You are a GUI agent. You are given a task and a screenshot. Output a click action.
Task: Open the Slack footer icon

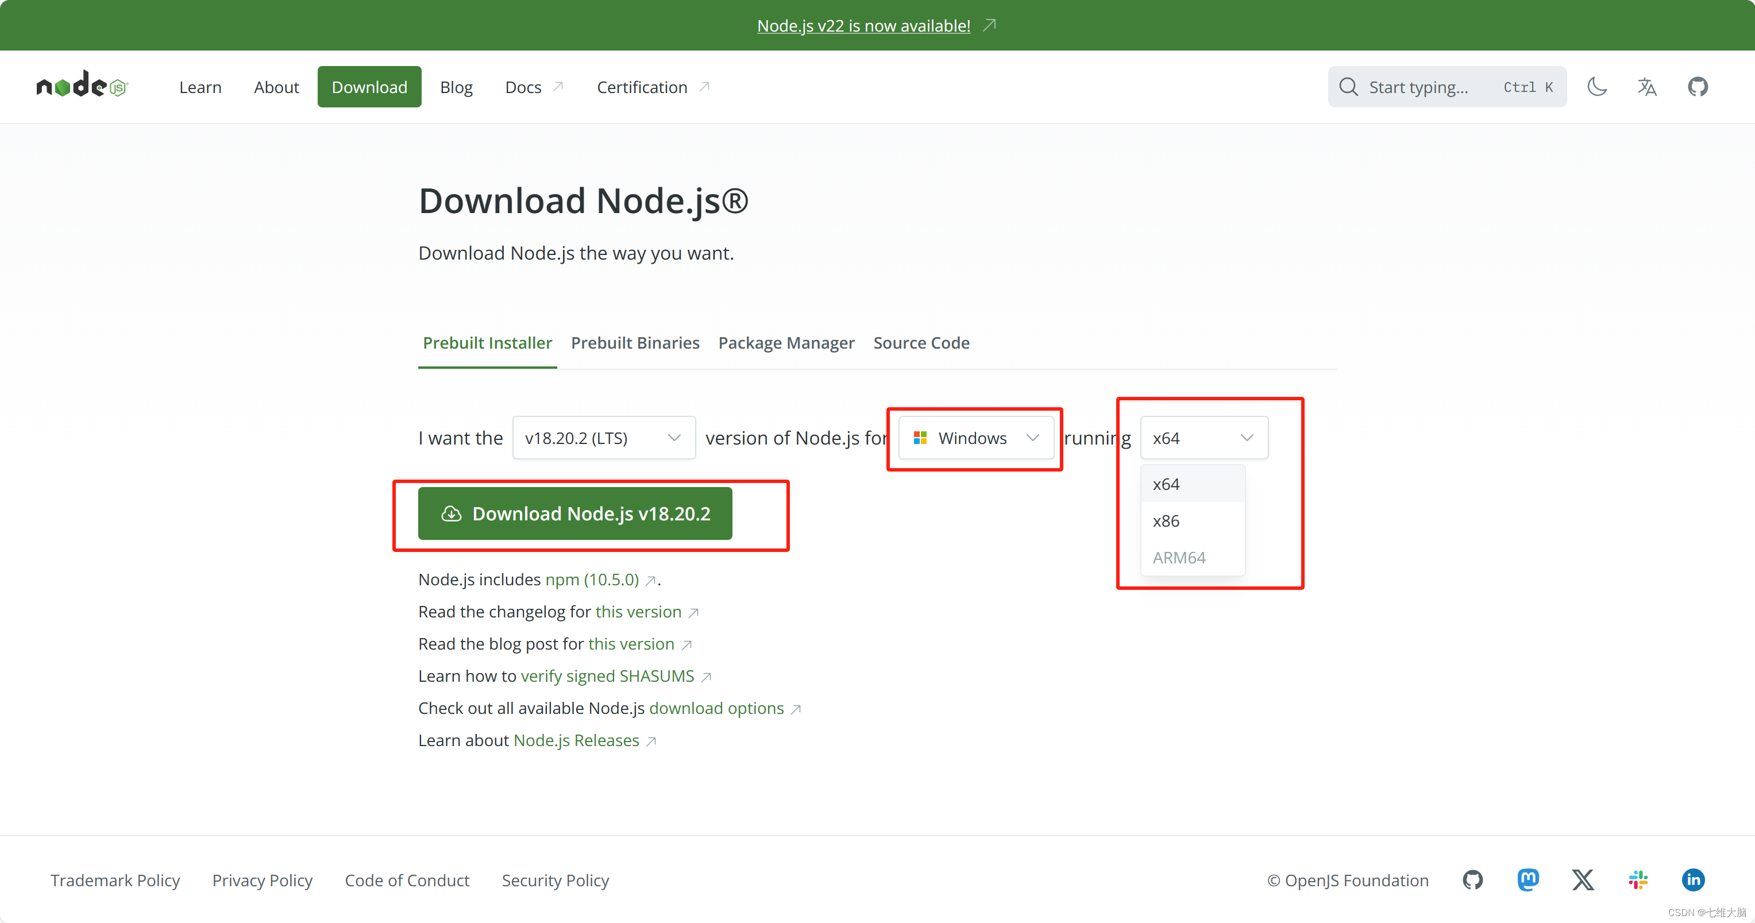1638,879
